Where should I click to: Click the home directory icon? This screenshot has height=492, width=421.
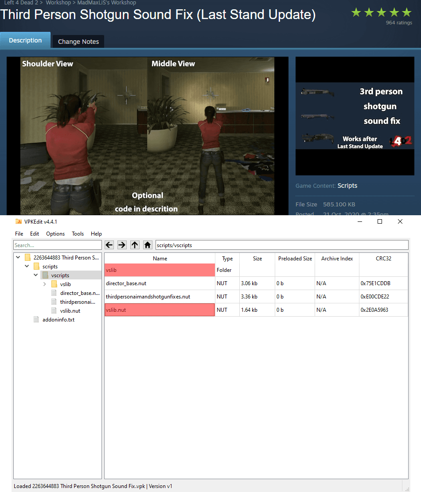pyautogui.click(x=148, y=245)
